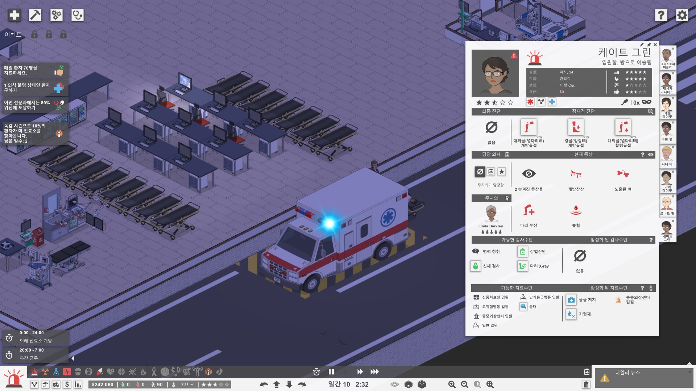Image resolution: width=696 pixels, height=391 pixels.
Task: Pause the game simulation
Action: pyautogui.click(x=331, y=372)
